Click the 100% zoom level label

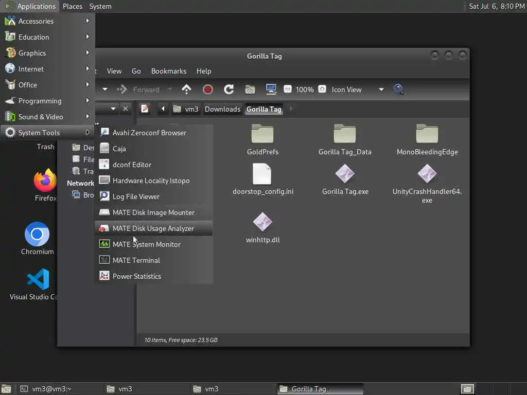click(x=305, y=89)
